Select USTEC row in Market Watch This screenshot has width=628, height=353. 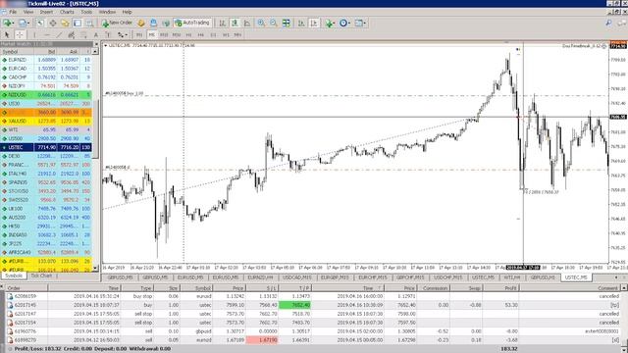click(46, 147)
